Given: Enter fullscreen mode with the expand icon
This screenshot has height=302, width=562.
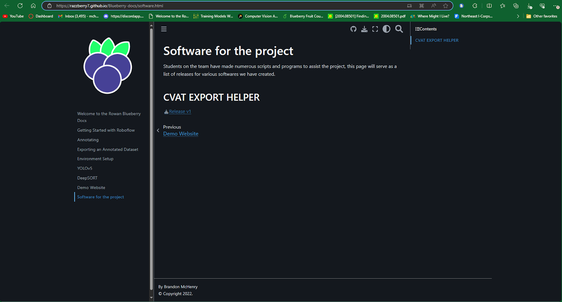Looking at the screenshot, I should click(x=375, y=29).
